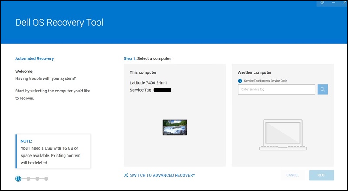
Task: Click the 'Service Tag/Express Service Code' label
Action: click(265, 81)
